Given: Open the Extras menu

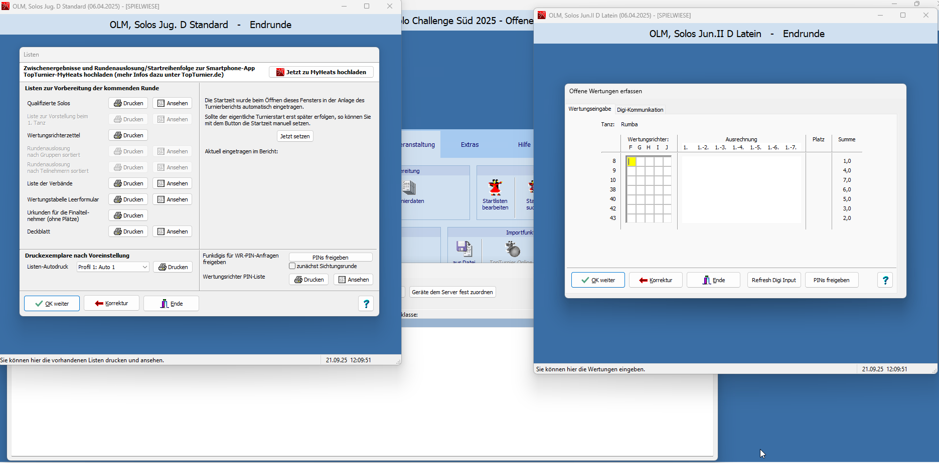Looking at the screenshot, I should coord(469,145).
